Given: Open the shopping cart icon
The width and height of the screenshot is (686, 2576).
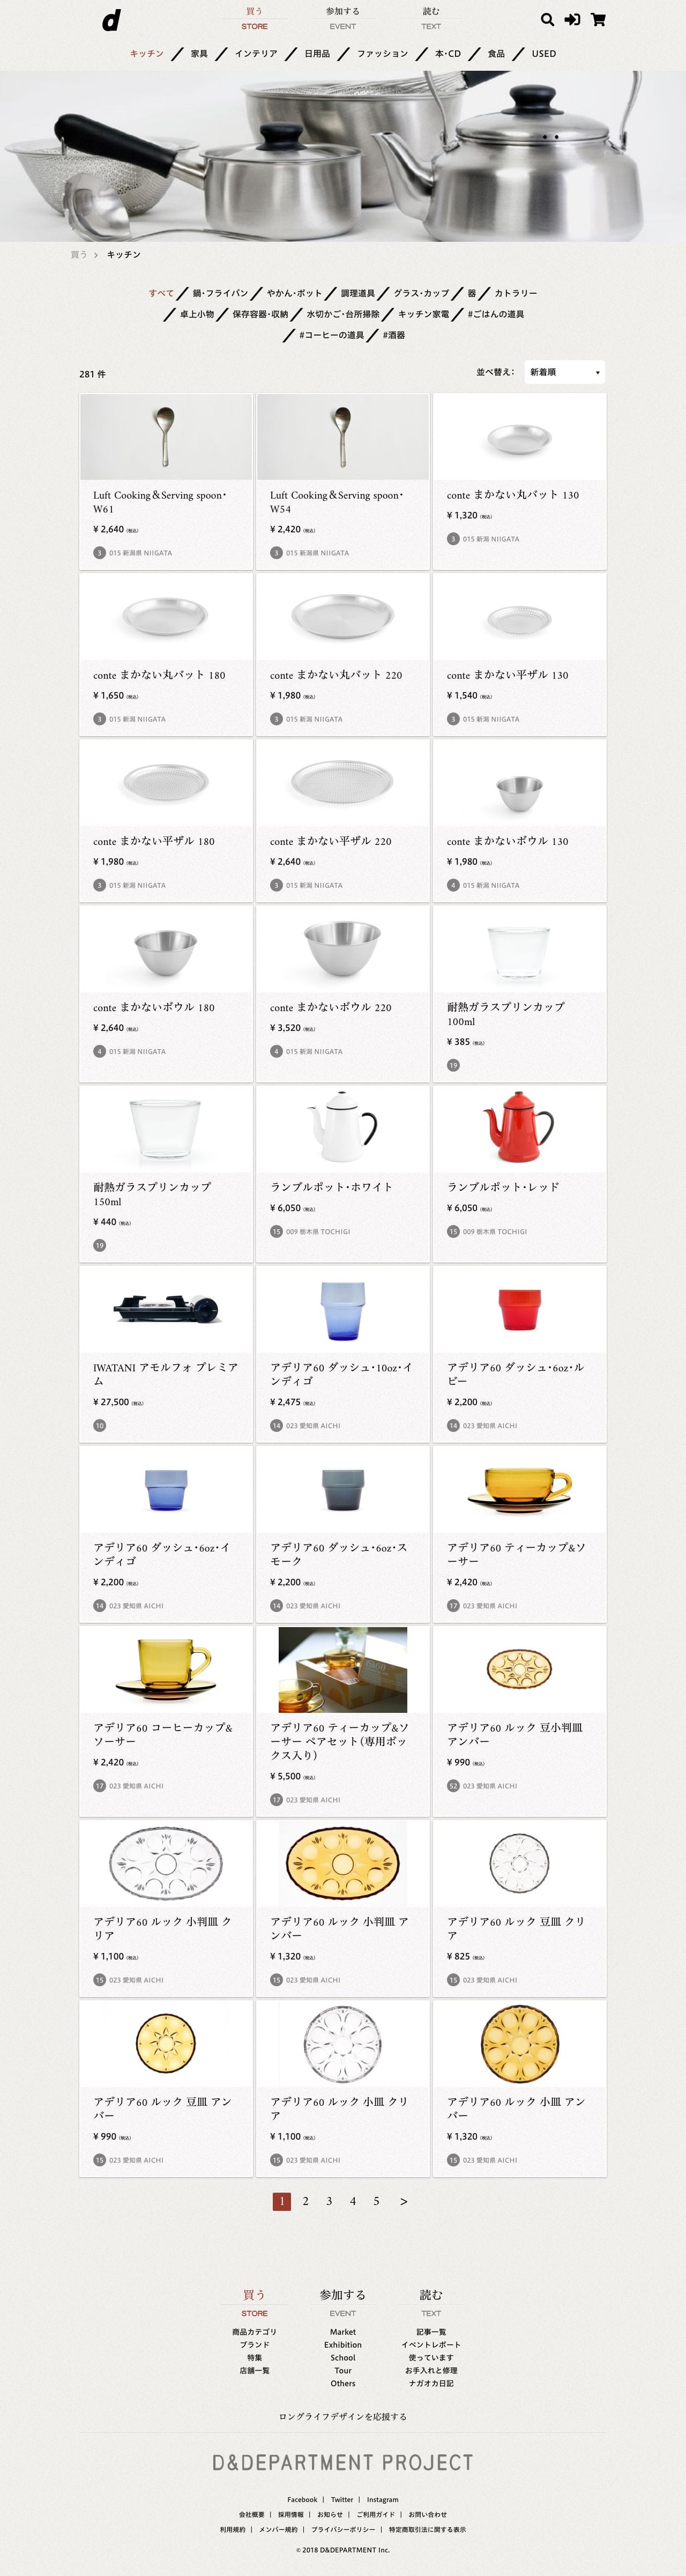Looking at the screenshot, I should (x=599, y=18).
